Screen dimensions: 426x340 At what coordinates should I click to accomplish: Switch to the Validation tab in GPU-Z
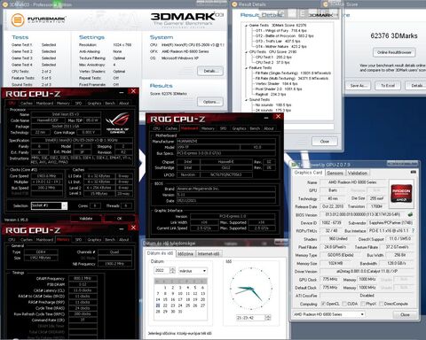click(x=358, y=173)
